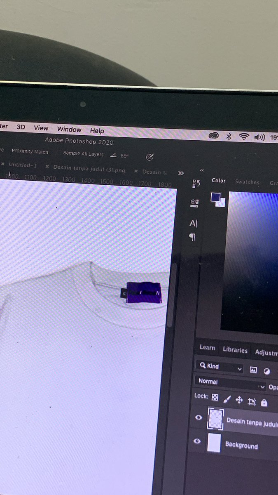Open the History panel icon

pyautogui.click(x=196, y=184)
